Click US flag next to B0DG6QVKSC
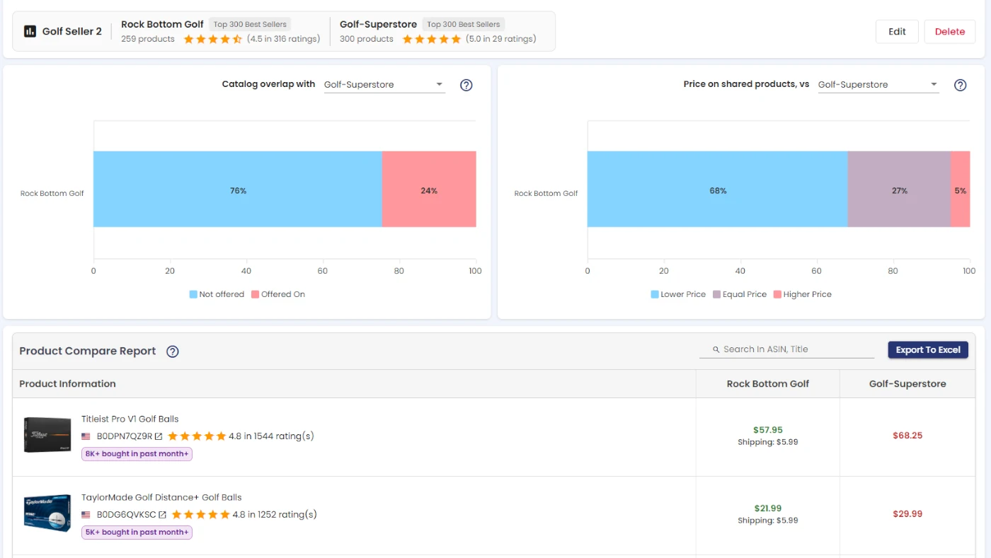991x558 pixels. point(86,515)
